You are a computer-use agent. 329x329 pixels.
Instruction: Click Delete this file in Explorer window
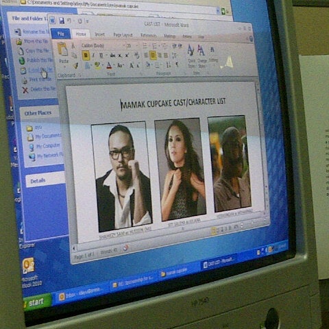click(39, 89)
